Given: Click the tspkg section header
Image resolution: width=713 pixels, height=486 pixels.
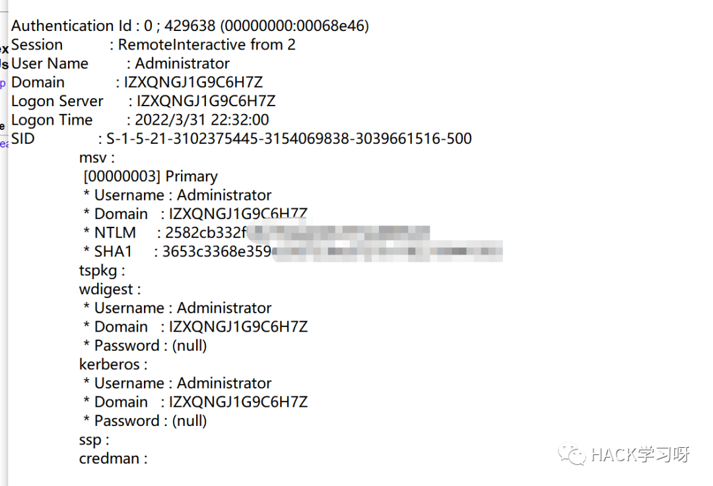Looking at the screenshot, I should pyautogui.click(x=102, y=271).
